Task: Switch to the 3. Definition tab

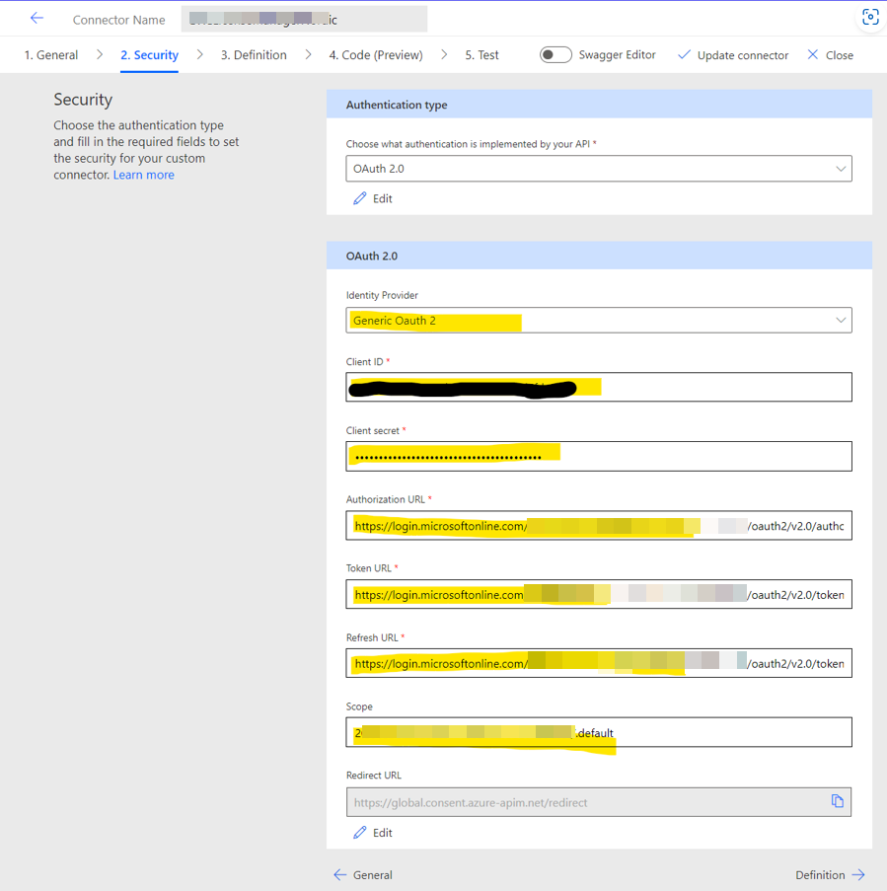Action: click(254, 55)
